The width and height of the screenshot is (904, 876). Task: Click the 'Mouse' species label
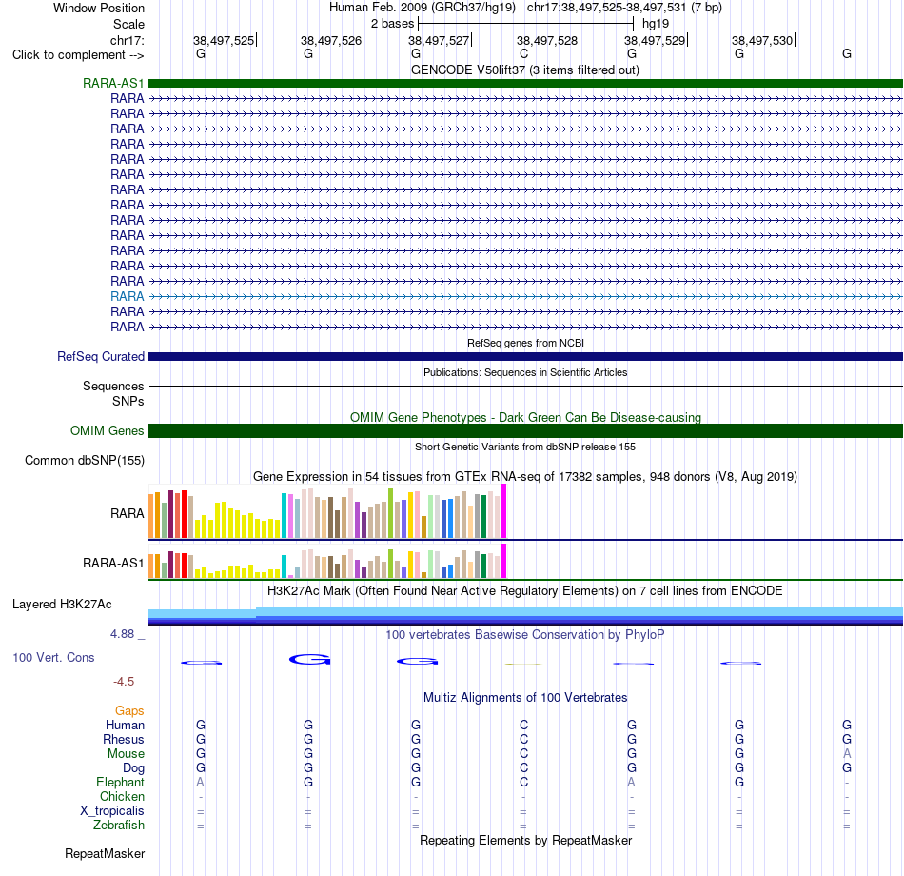tap(126, 754)
